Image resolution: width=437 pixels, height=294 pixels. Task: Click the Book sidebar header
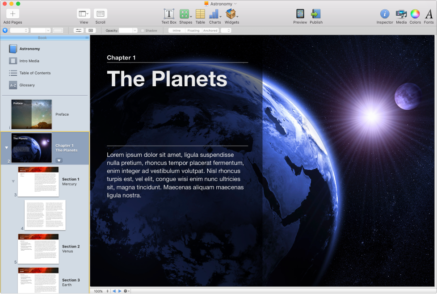click(x=42, y=38)
